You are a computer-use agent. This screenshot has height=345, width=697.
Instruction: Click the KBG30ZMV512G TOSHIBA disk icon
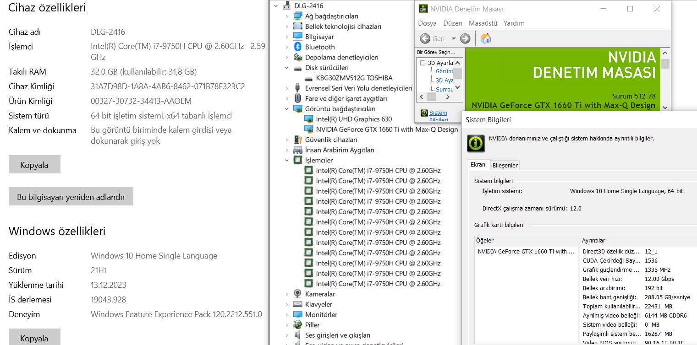point(309,78)
